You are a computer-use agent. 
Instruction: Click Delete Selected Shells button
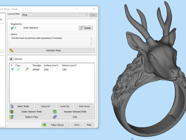[x=30, y=112]
